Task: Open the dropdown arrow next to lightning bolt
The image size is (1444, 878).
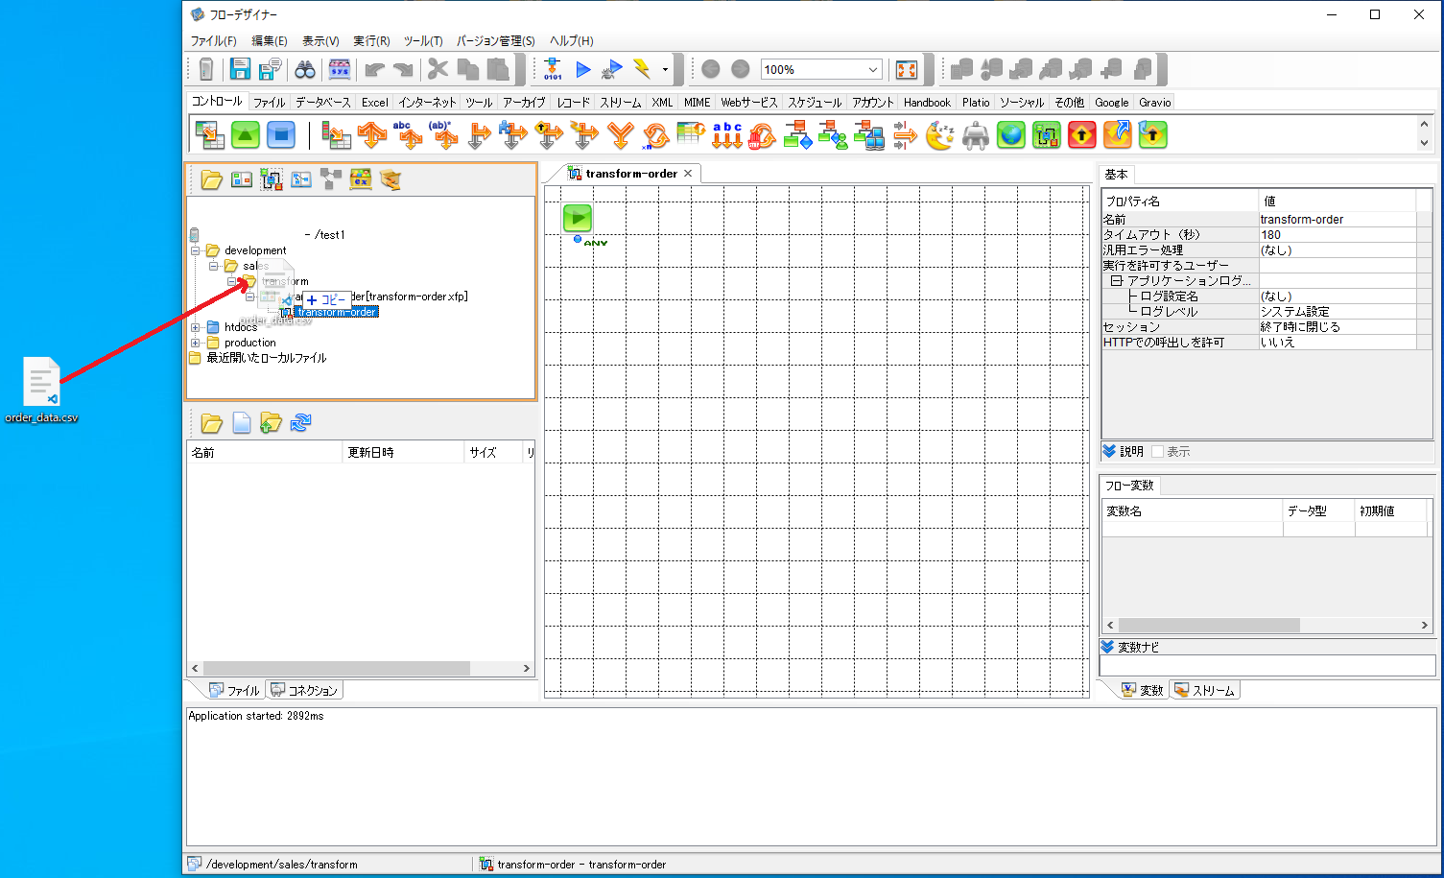Action: point(665,69)
